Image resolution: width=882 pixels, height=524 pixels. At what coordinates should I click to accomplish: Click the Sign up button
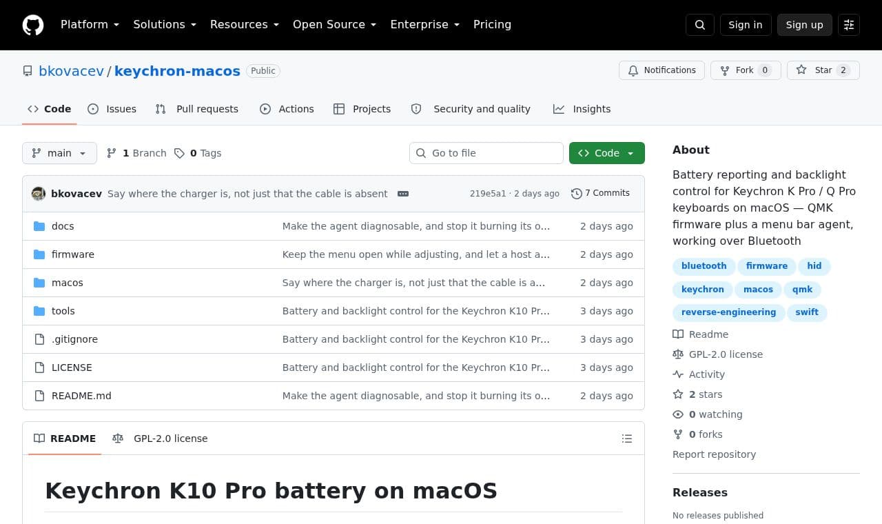click(805, 25)
